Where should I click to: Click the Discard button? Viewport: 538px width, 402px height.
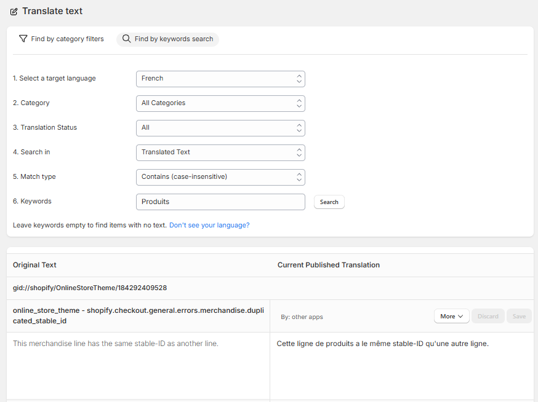488,317
